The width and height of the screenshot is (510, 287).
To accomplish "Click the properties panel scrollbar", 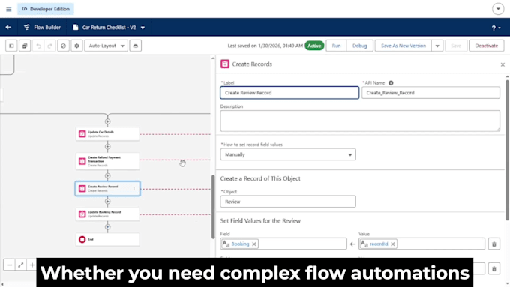I will pyautogui.click(x=508, y=150).
